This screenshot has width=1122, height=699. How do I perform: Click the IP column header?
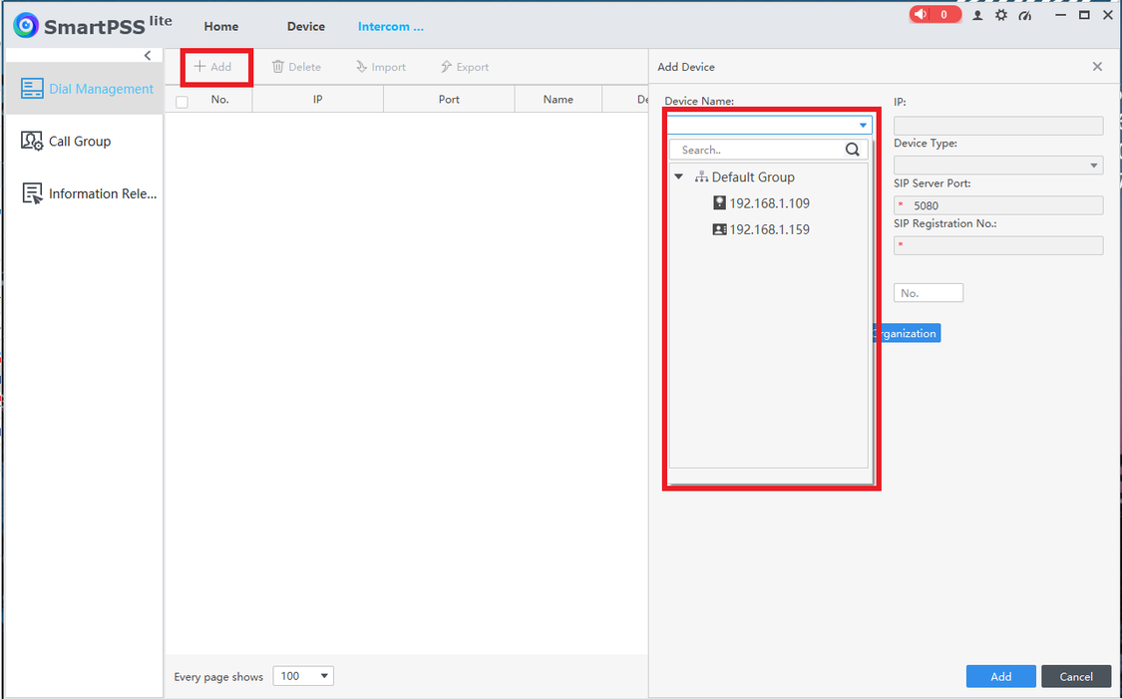tap(318, 100)
